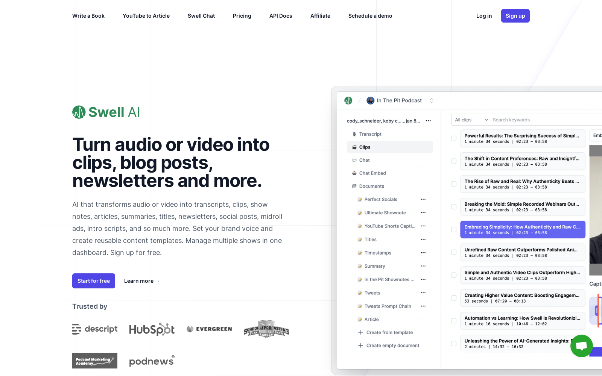Follow the Learn more link

(x=142, y=281)
